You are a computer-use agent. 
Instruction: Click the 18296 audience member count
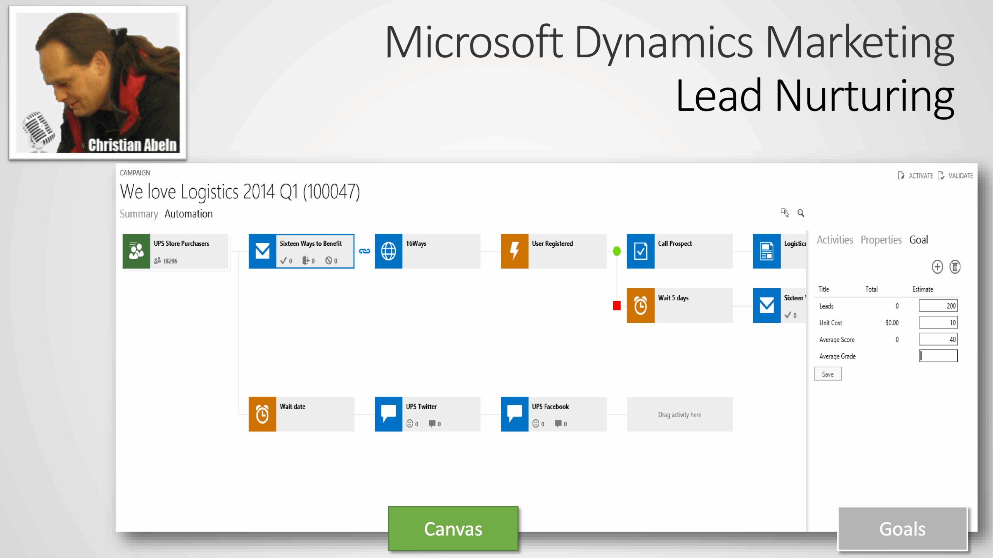(x=170, y=261)
